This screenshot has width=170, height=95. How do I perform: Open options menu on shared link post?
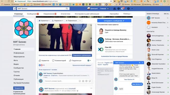91,88
